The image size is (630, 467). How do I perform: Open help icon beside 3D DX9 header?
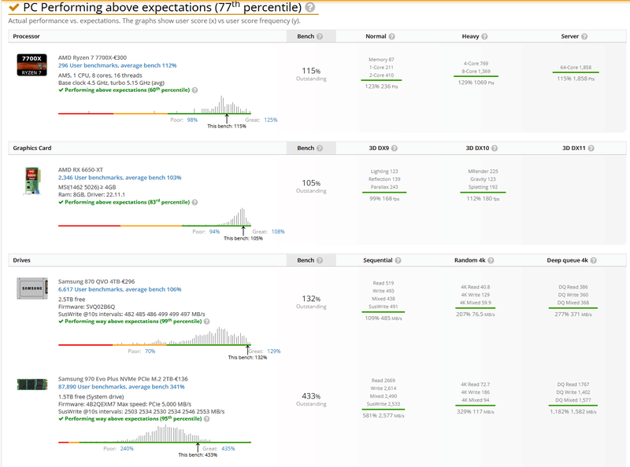395,148
